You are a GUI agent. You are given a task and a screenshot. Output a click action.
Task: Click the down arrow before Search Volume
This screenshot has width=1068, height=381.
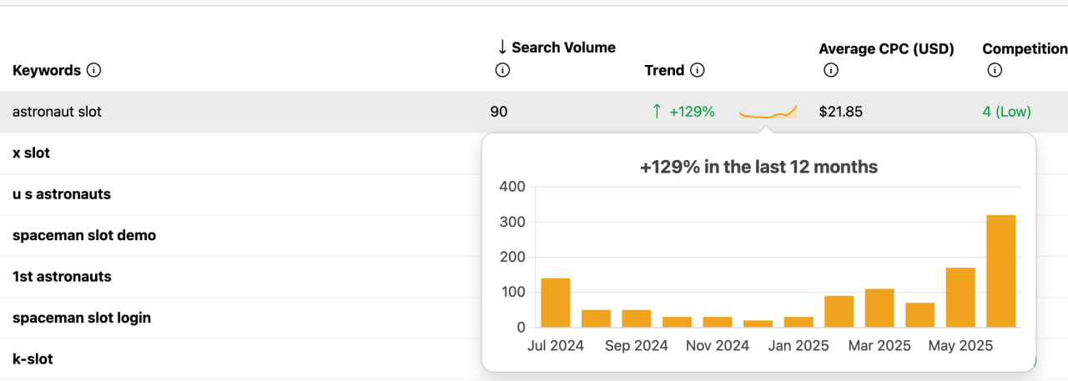[502, 48]
